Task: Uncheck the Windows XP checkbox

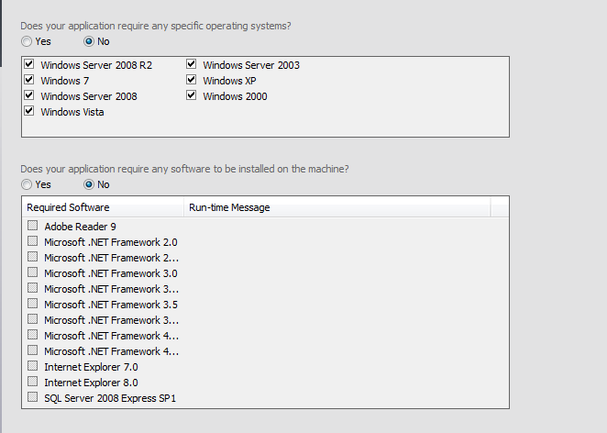Action: pos(192,81)
